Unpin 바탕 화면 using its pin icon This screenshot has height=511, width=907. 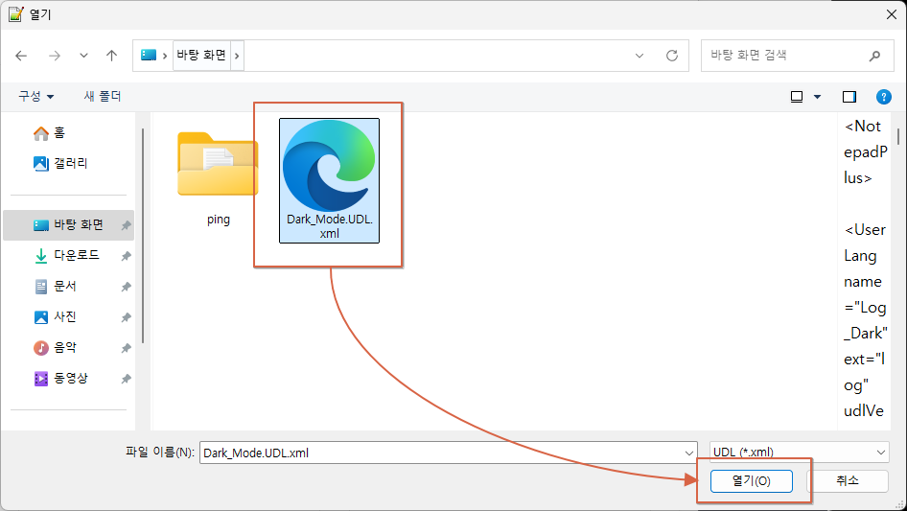(x=126, y=225)
